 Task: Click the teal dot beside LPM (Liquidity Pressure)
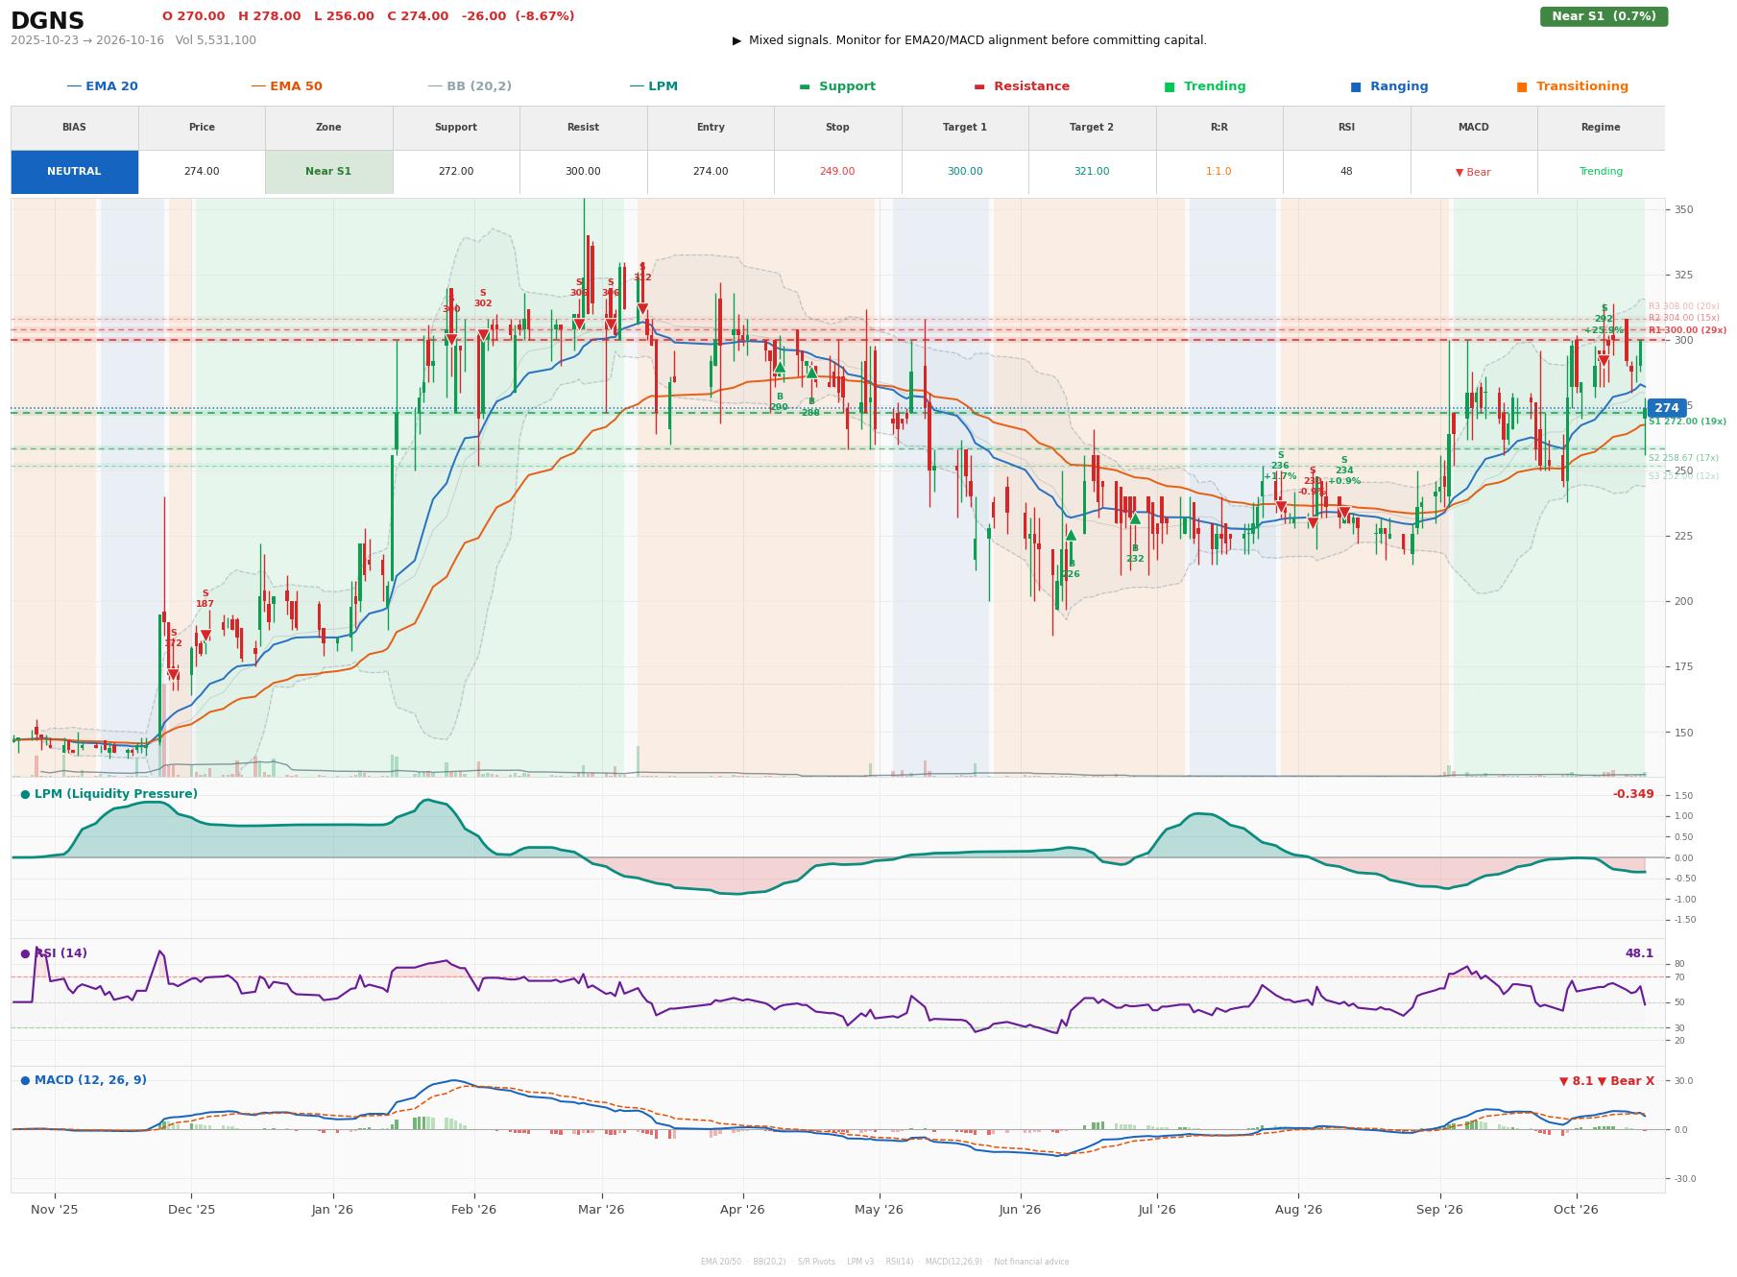pos(25,794)
